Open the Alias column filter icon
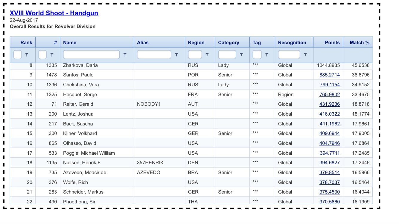This screenshot has width=399, height=224. 176,55
